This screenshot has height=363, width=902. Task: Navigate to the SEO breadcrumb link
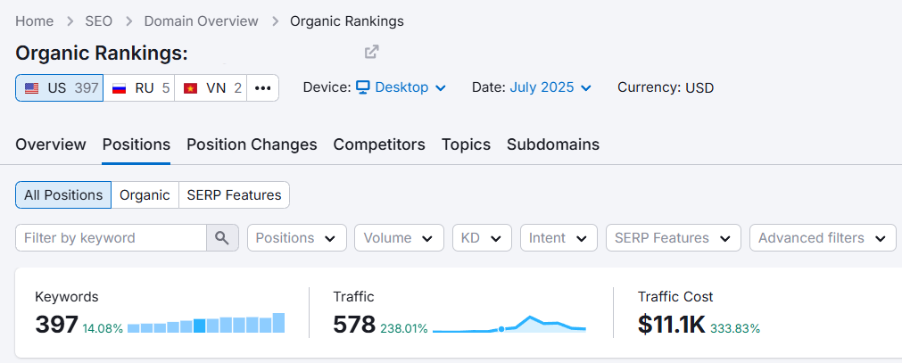[x=99, y=21]
